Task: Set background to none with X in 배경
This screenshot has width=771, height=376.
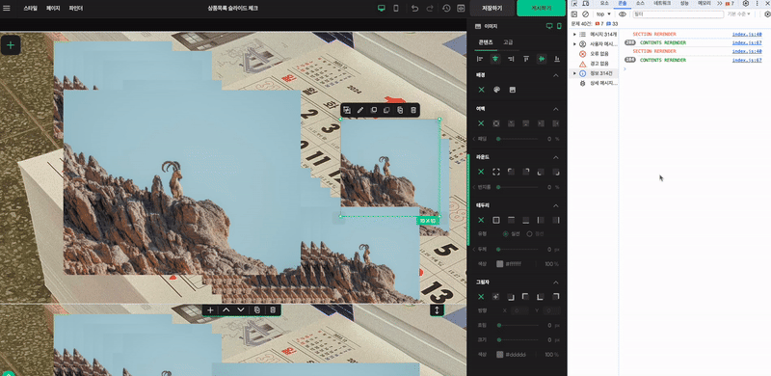Action: [481, 90]
